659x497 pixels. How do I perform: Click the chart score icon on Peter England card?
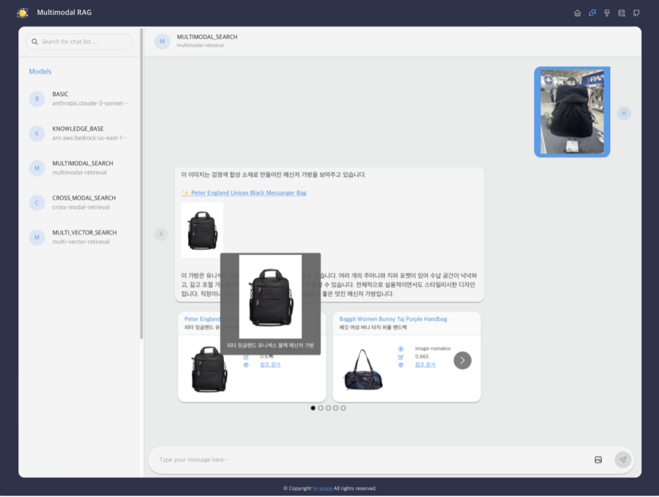click(x=246, y=357)
